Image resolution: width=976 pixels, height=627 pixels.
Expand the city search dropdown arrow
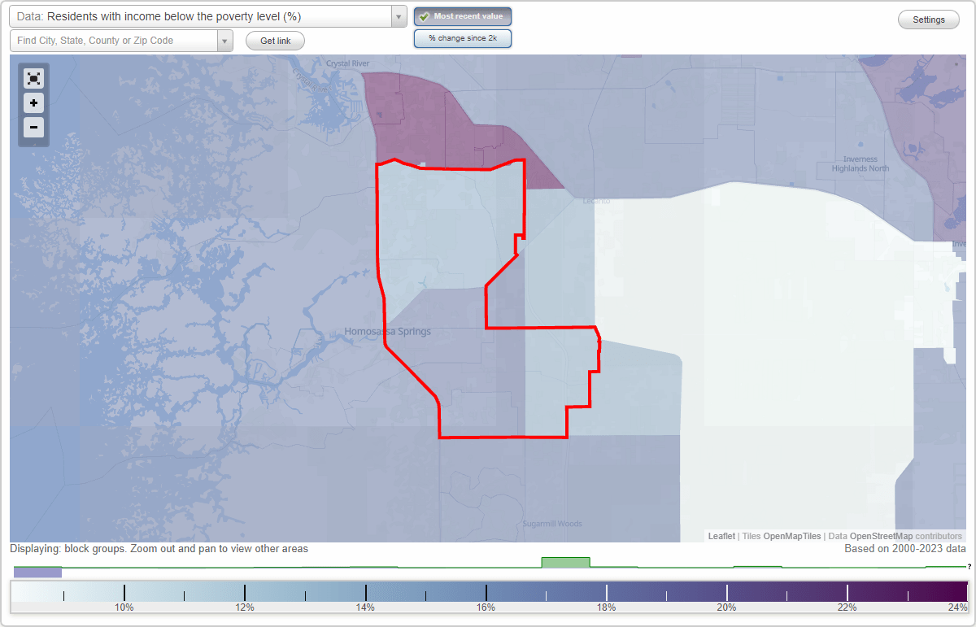(225, 40)
